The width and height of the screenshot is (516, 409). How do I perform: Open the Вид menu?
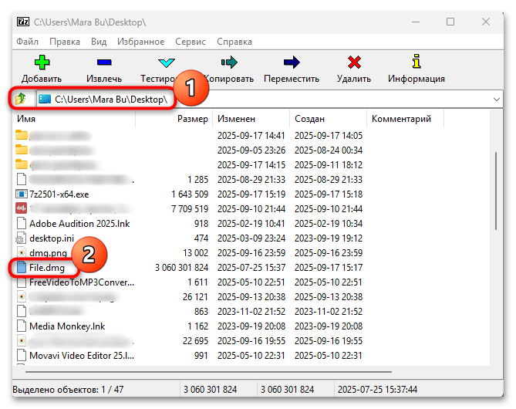coord(99,42)
